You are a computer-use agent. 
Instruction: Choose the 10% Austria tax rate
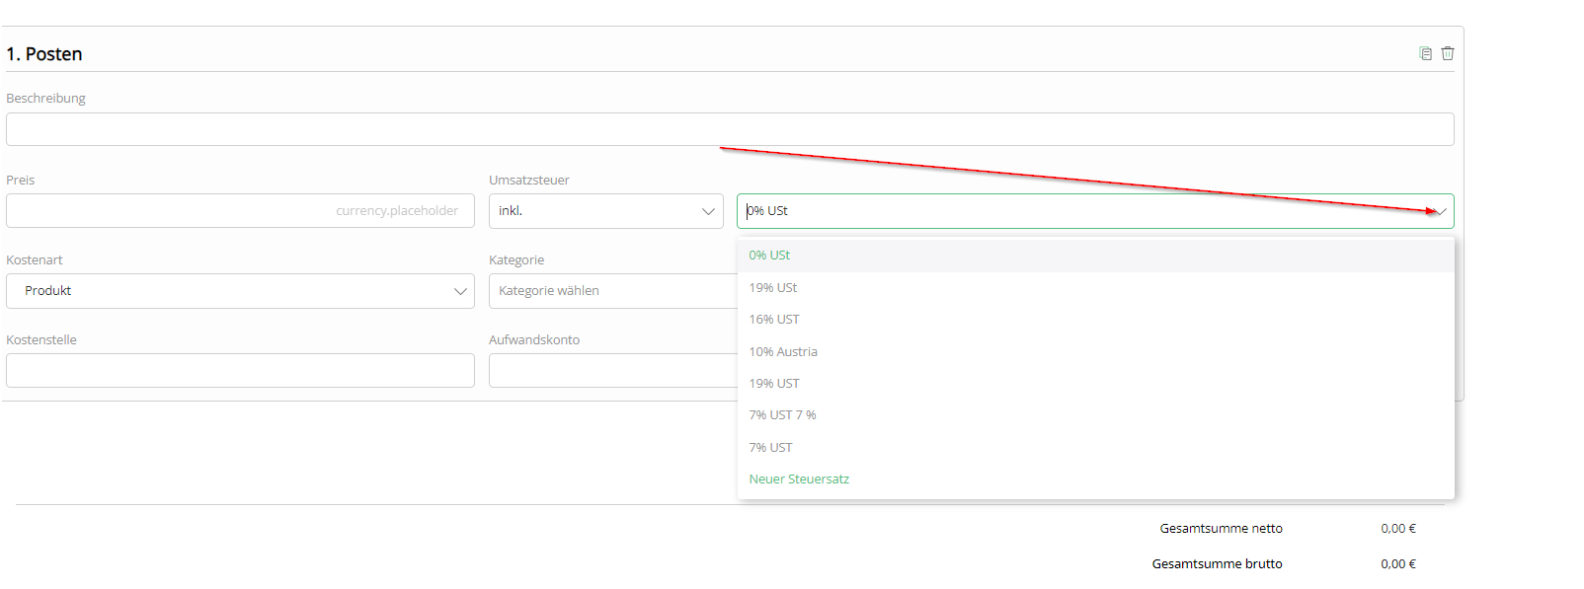1095,351
